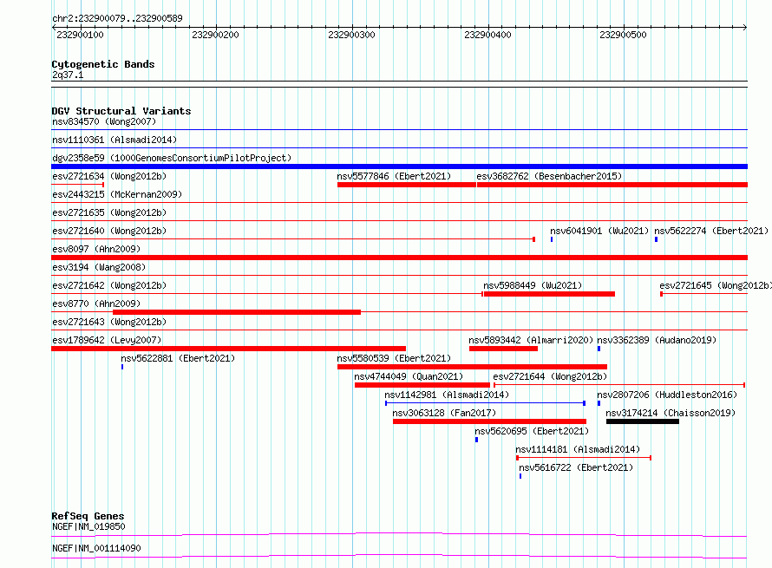The width and height of the screenshot is (772, 568).
Task: Select the nsv5580539 red bar
Action: click(x=472, y=367)
